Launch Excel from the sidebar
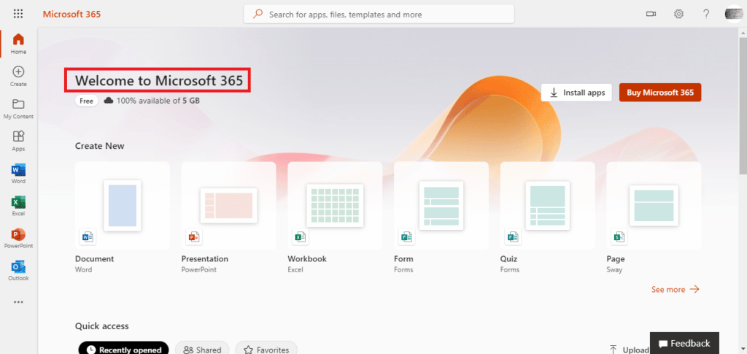The image size is (747, 354). click(18, 202)
